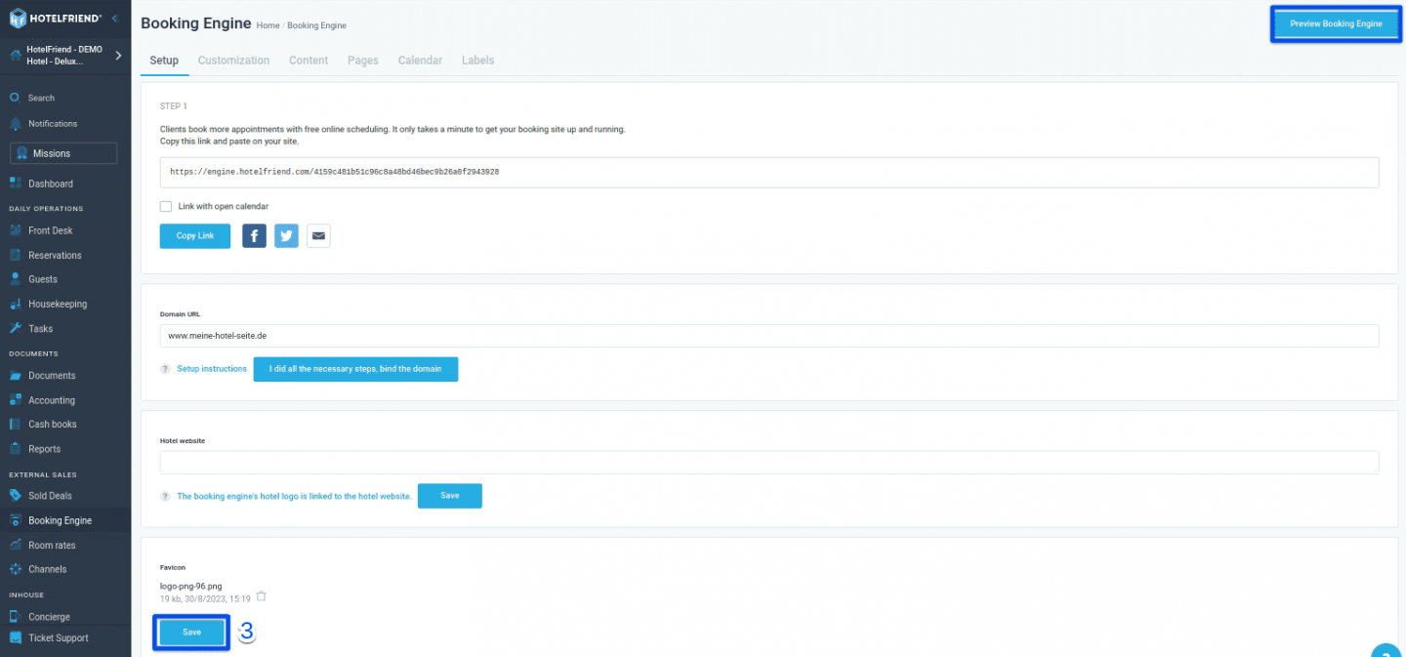Screen dimensions: 1406x657
Task: Save the Hotel website setting
Action: 450,496
